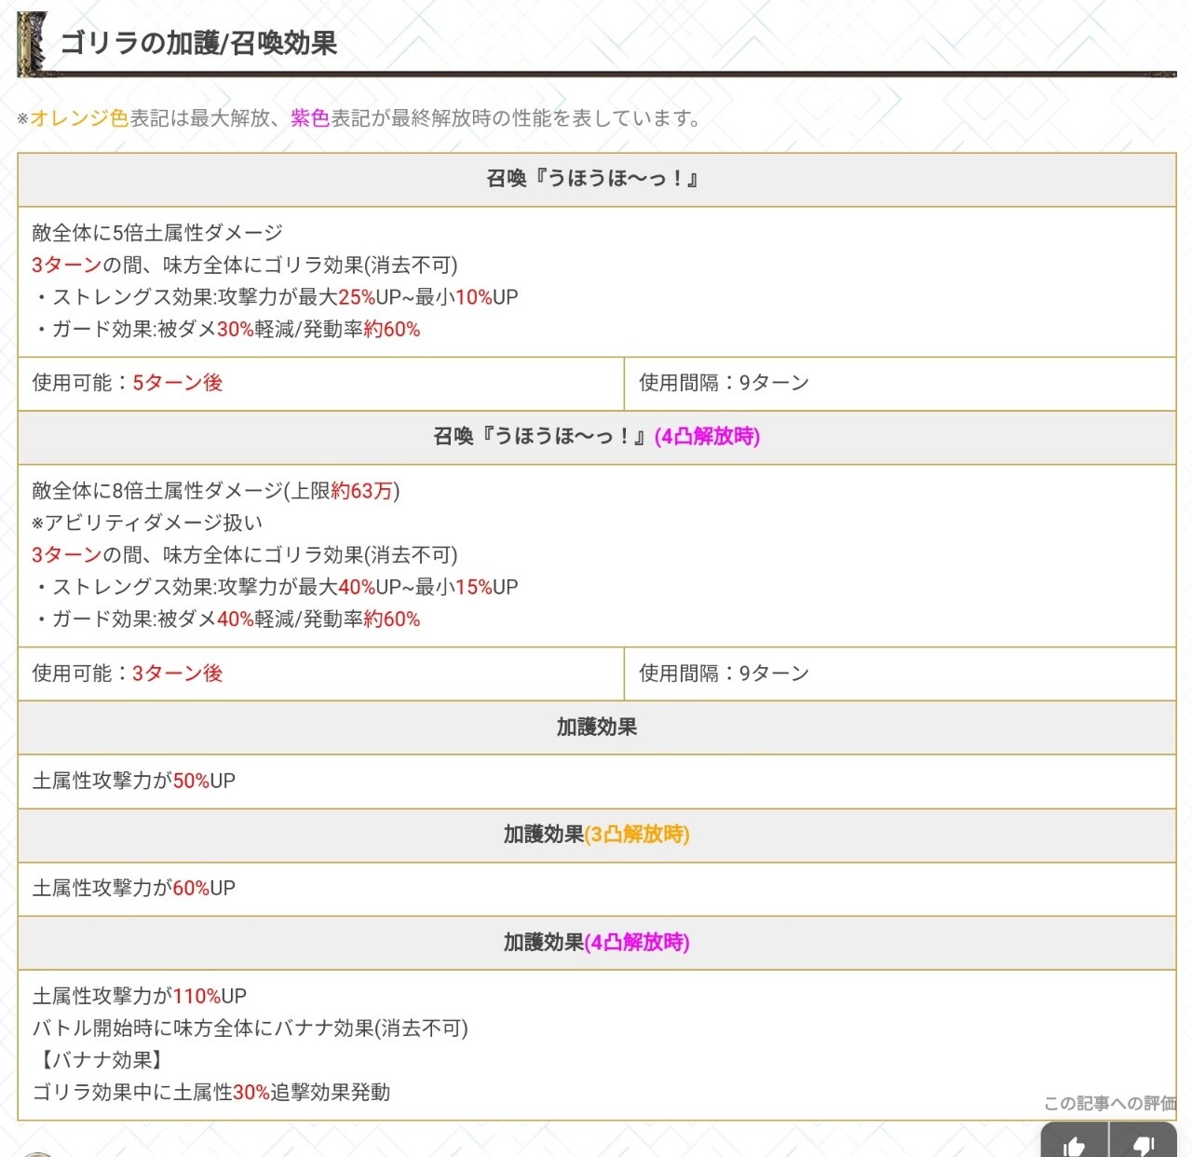The width and height of the screenshot is (1192, 1157).
Task: Click the '土属性攻撃力が110%UP' text
Action: [x=140, y=996]
